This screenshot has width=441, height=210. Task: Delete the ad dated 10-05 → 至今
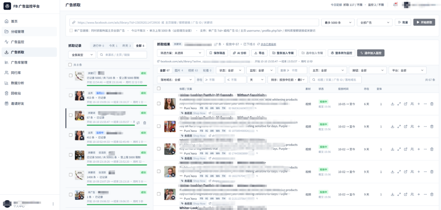432,104
